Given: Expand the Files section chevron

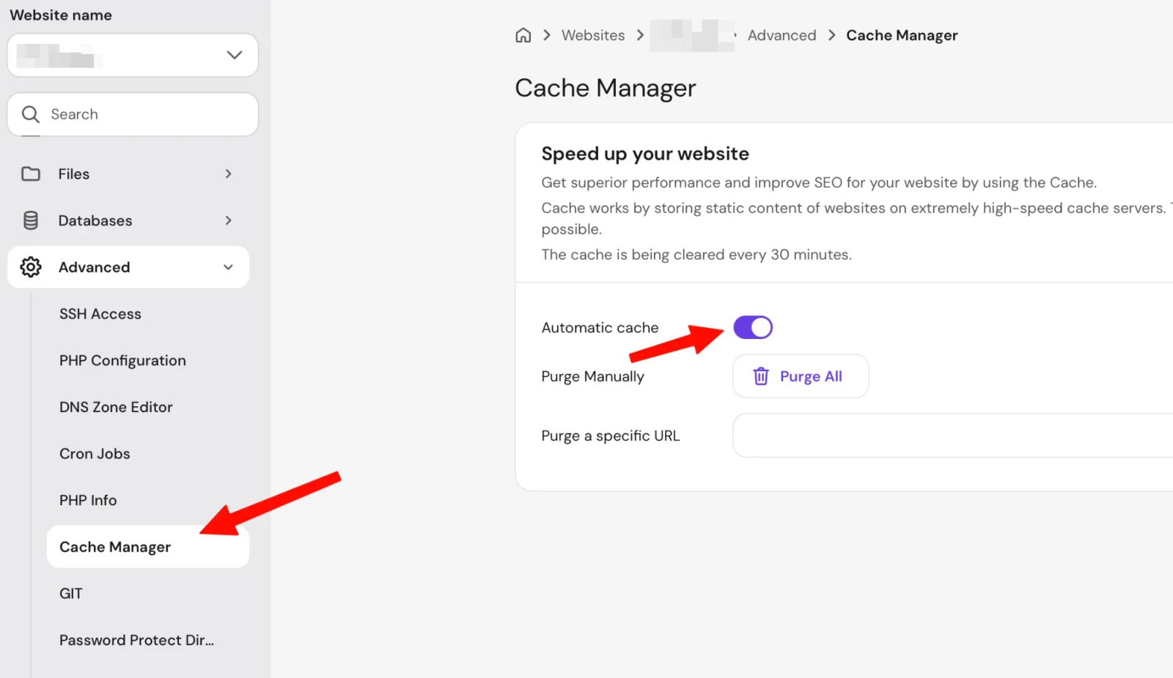Looking at the screenshot, I should [x=228, y=174].
